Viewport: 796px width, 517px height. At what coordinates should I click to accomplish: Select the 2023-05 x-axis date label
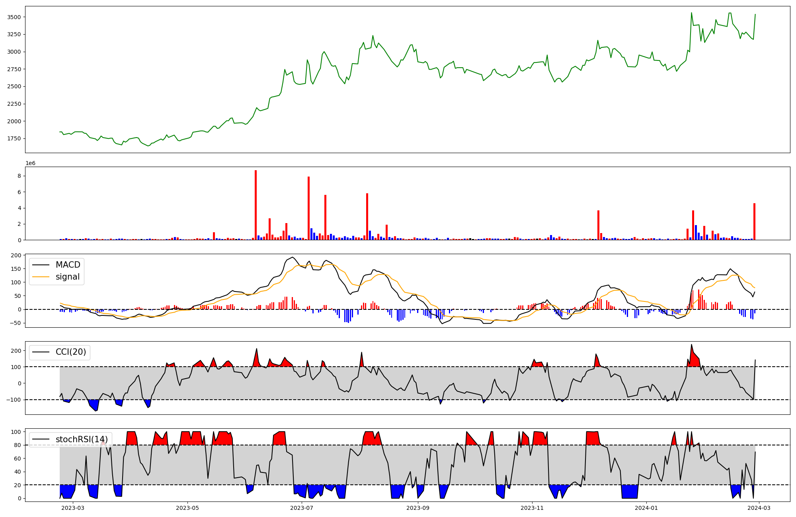187,508
